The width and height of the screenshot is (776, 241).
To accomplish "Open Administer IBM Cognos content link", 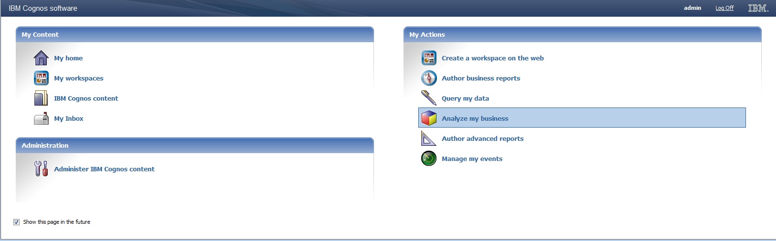I will pyautogui.click(x=104, y=169).
